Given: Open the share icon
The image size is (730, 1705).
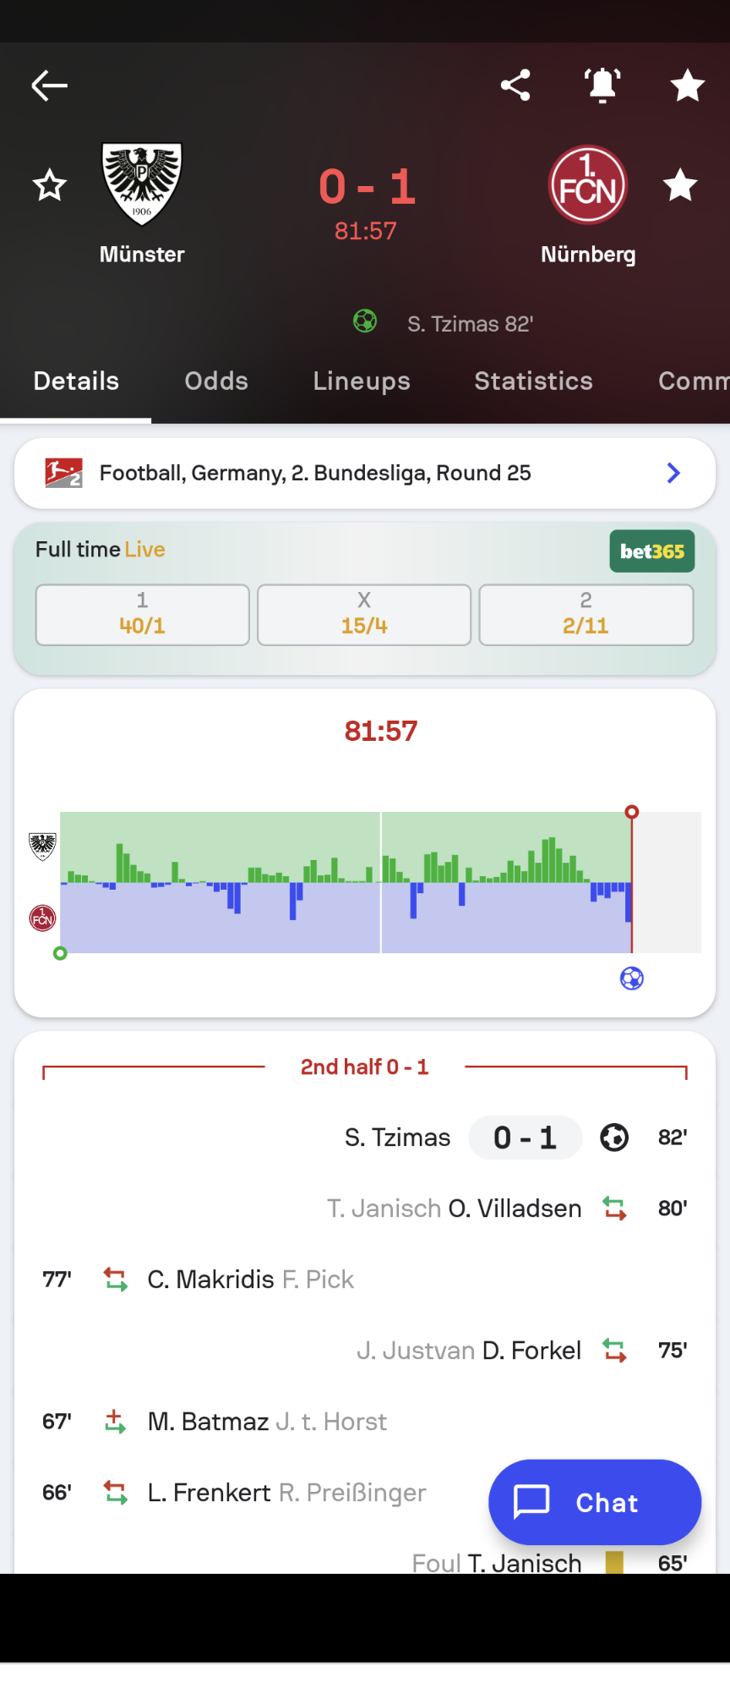Looking at the screenshot, I should [x=515, y=85].
